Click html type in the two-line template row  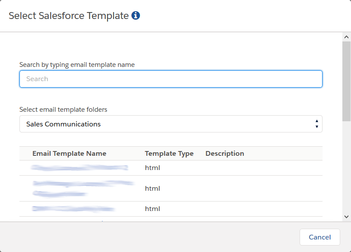(152, 189)
